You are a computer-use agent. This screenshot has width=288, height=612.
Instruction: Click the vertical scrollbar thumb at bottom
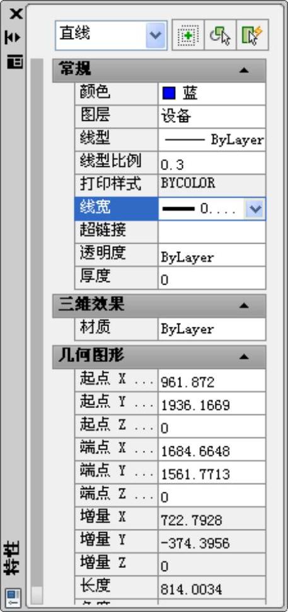(x=37, y=595)
